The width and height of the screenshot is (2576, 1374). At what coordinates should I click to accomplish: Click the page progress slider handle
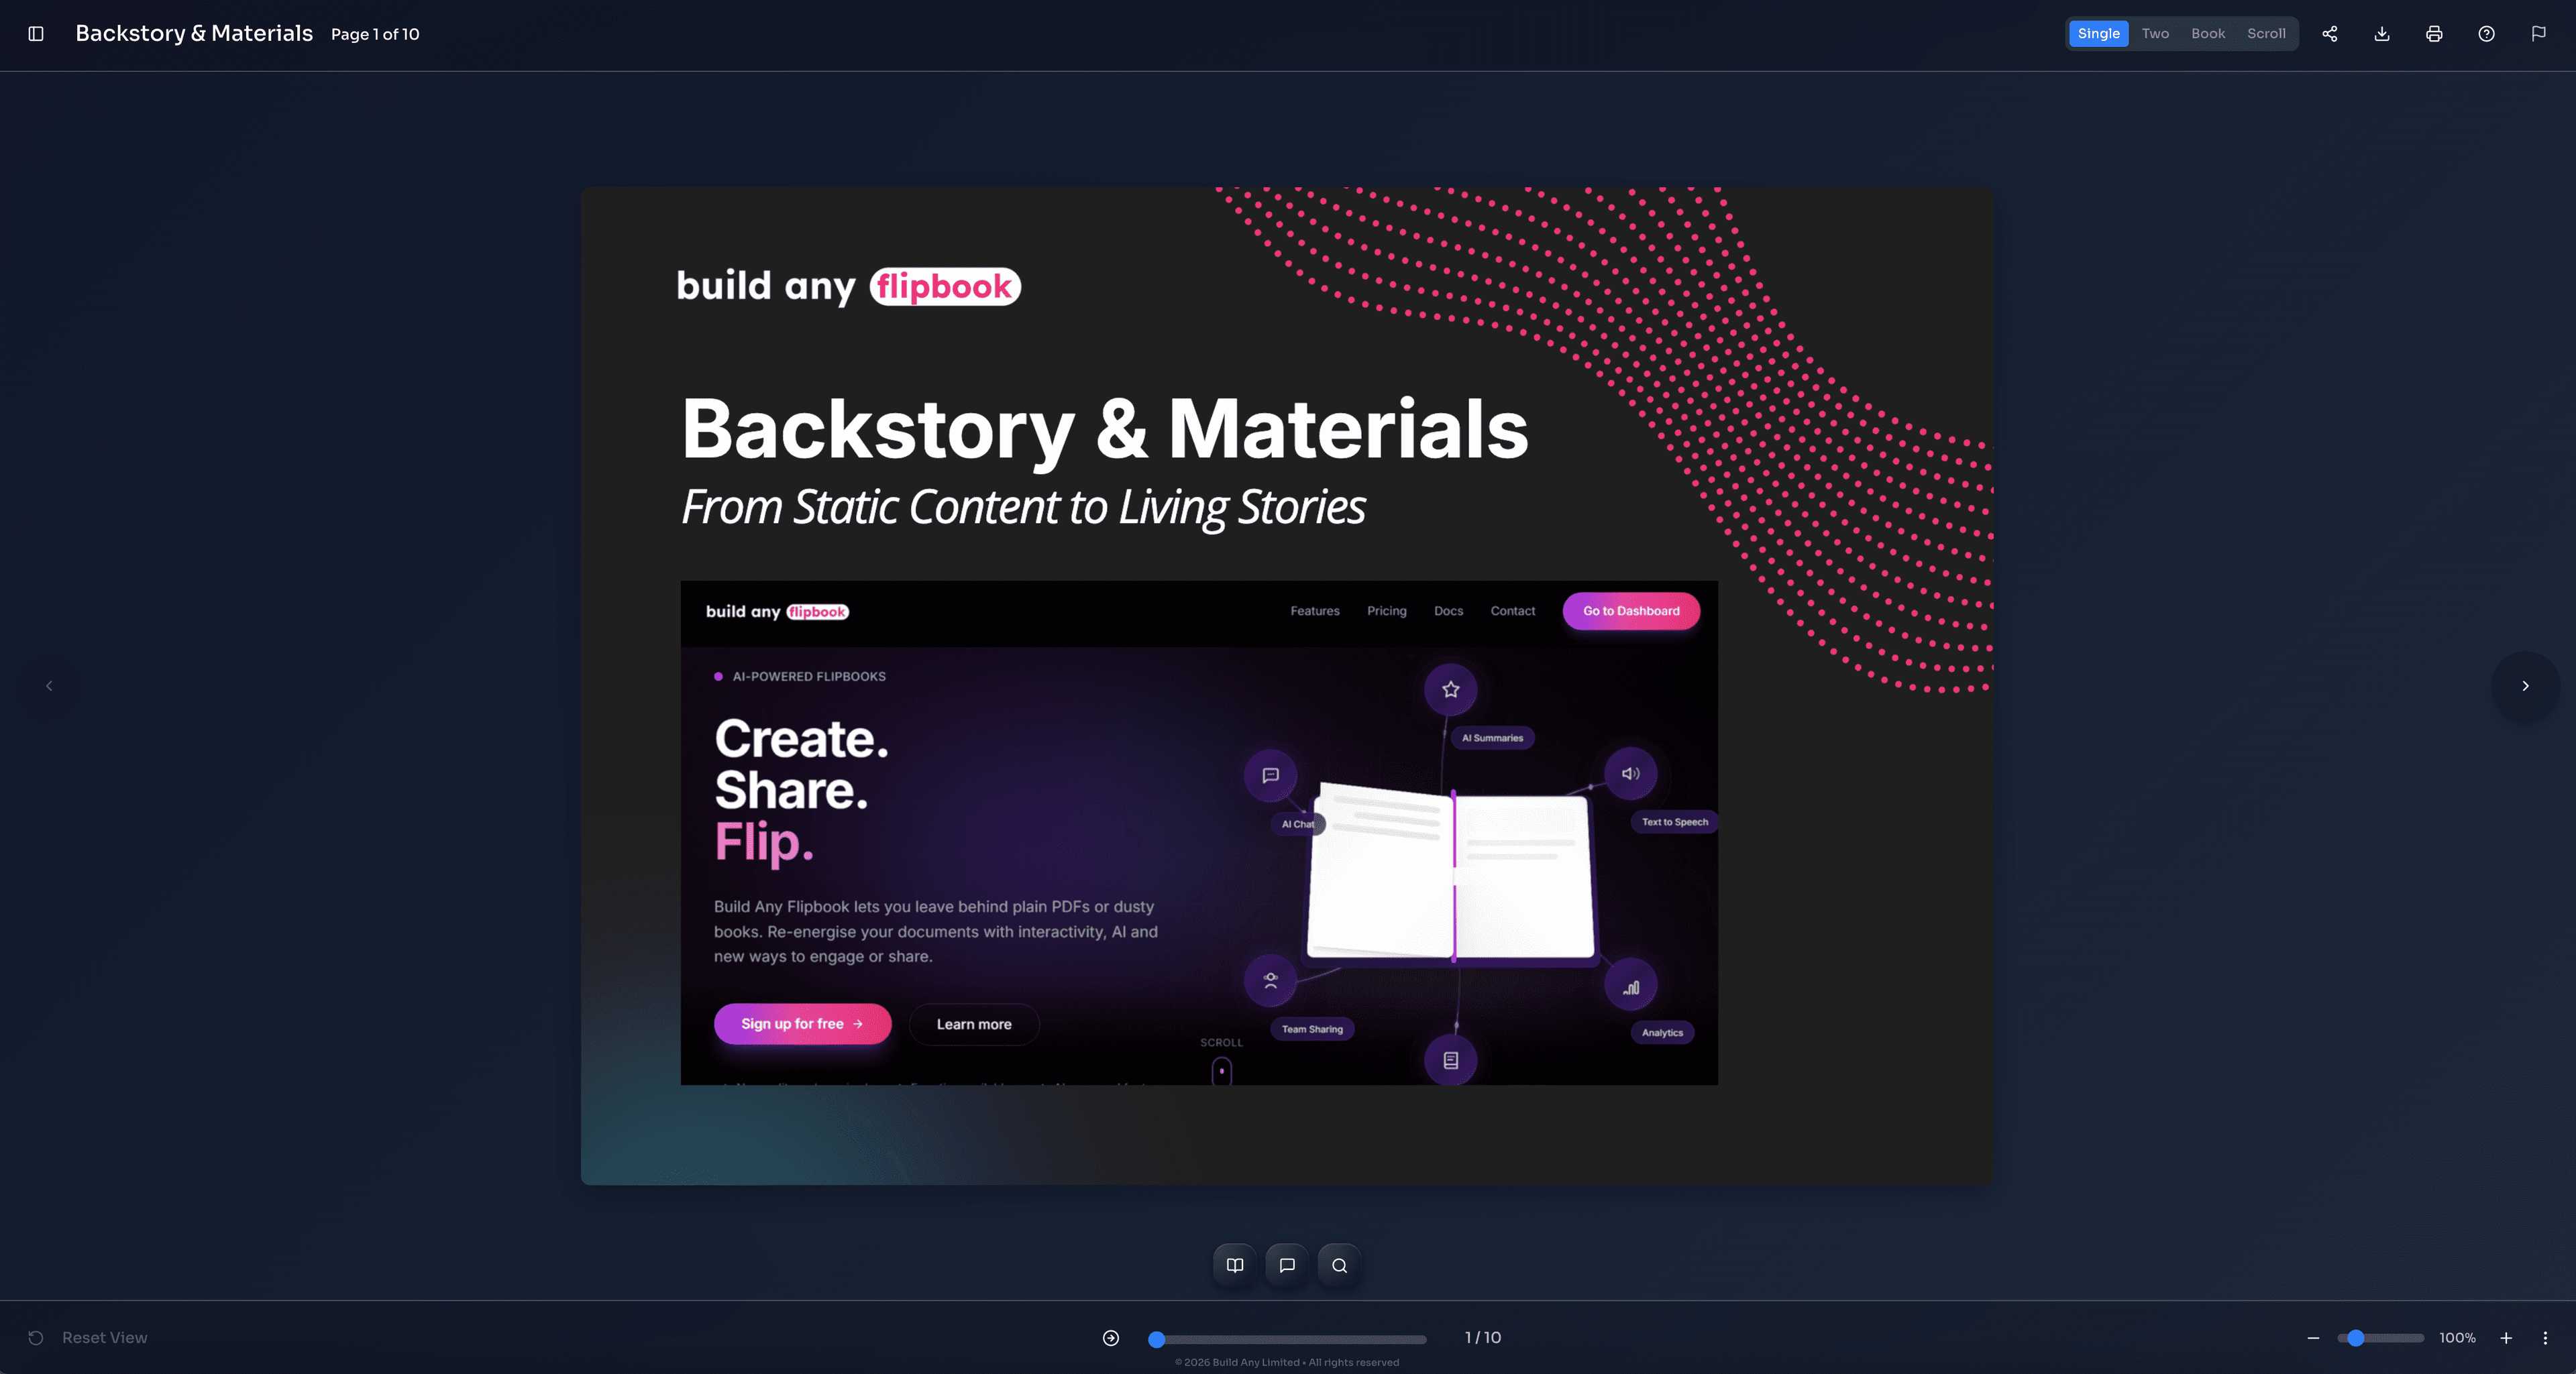(x=1156, y=1339)
